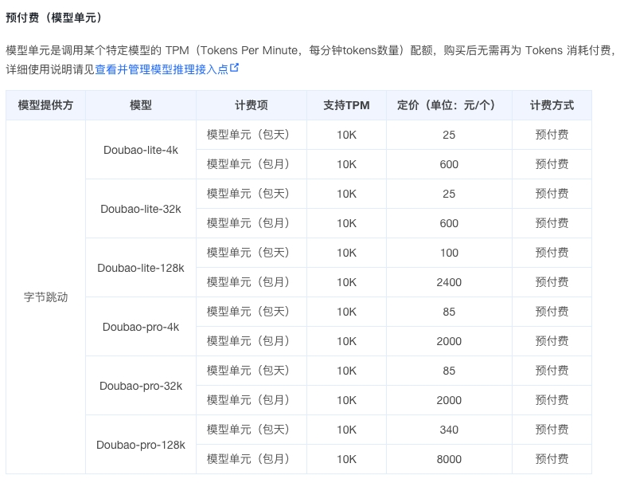Viewport: 628px width, 483px height.
Task: Click the 预付费（模型单元）section heading
Action: tap(53, 17)
